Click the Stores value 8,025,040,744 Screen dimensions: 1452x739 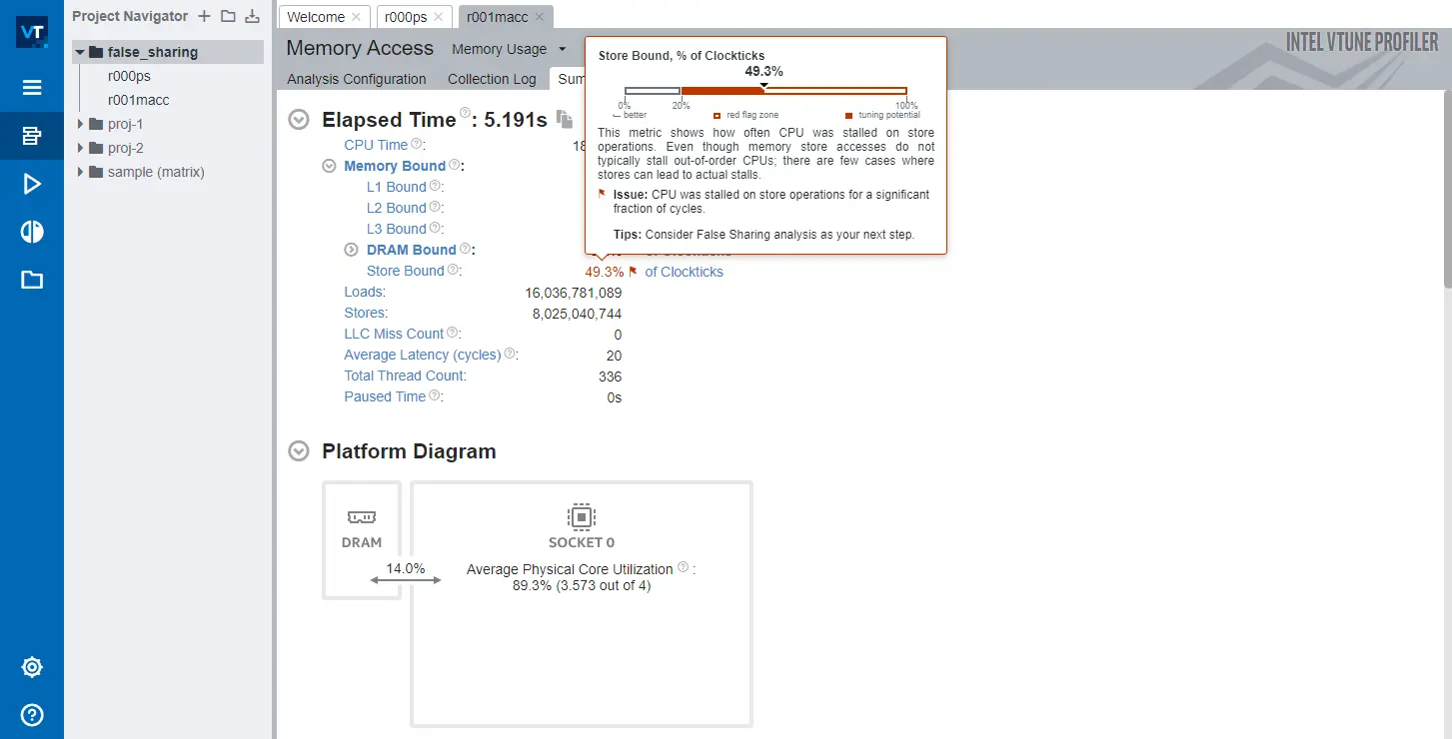[x=577, y=314]
